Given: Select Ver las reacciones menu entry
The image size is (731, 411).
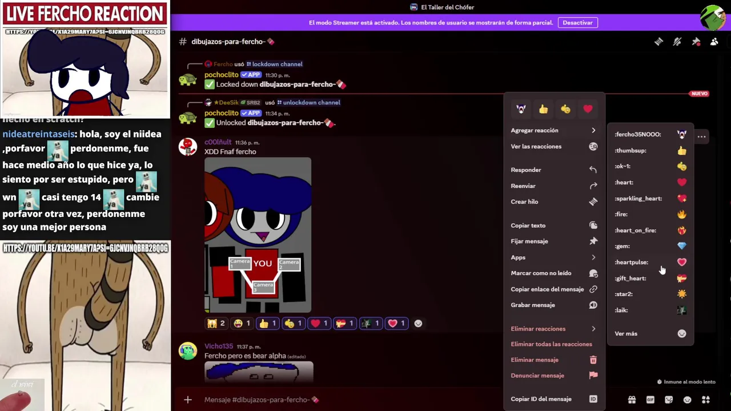Looking at the screenshot, I should tap(553, 146).
